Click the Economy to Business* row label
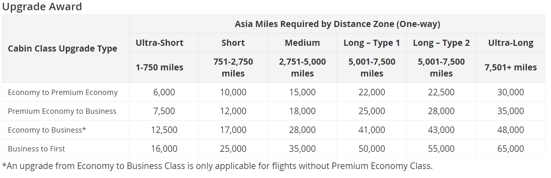This screenshot has height=178, width=551. 47,130
